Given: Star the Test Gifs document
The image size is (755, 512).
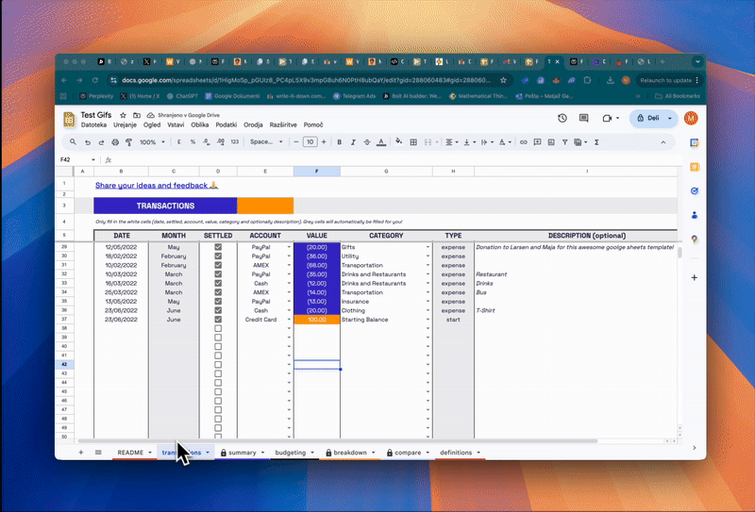Looking at the screenshot, I should [x=121, y=114].
